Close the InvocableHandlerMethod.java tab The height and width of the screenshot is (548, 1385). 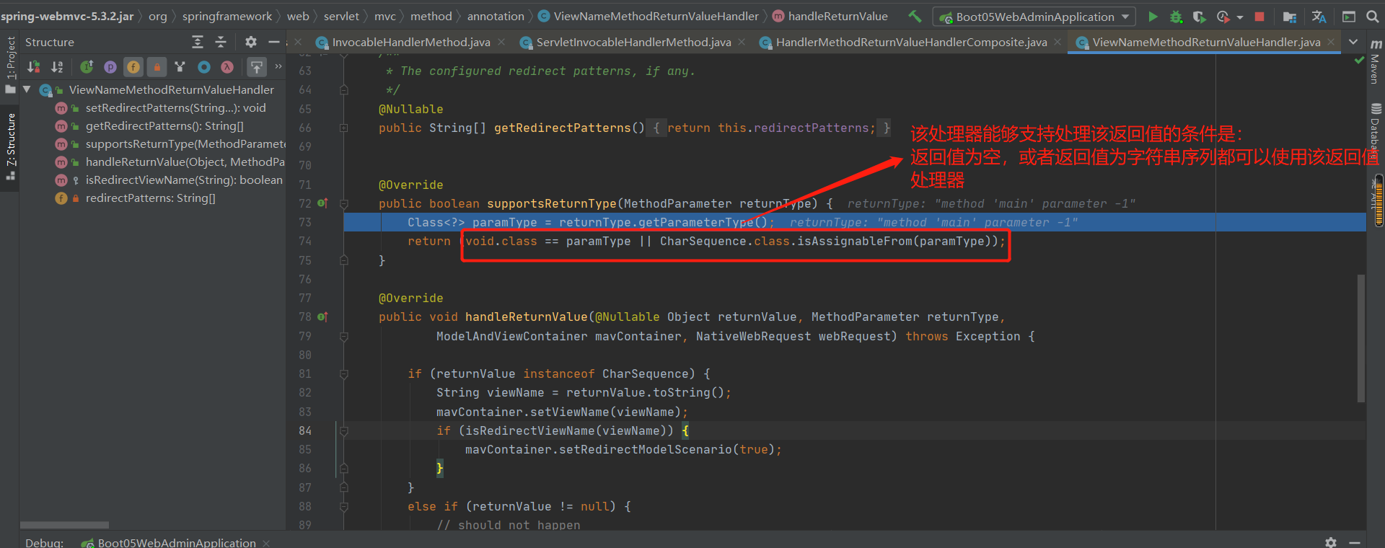501,42
